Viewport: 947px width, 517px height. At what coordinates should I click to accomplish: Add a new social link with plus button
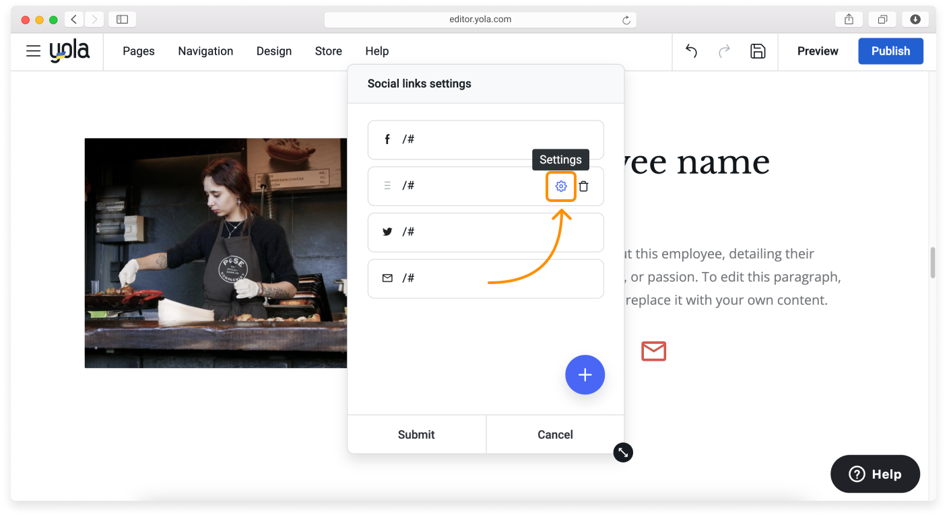pyautogui.click(x=585, y=375)
